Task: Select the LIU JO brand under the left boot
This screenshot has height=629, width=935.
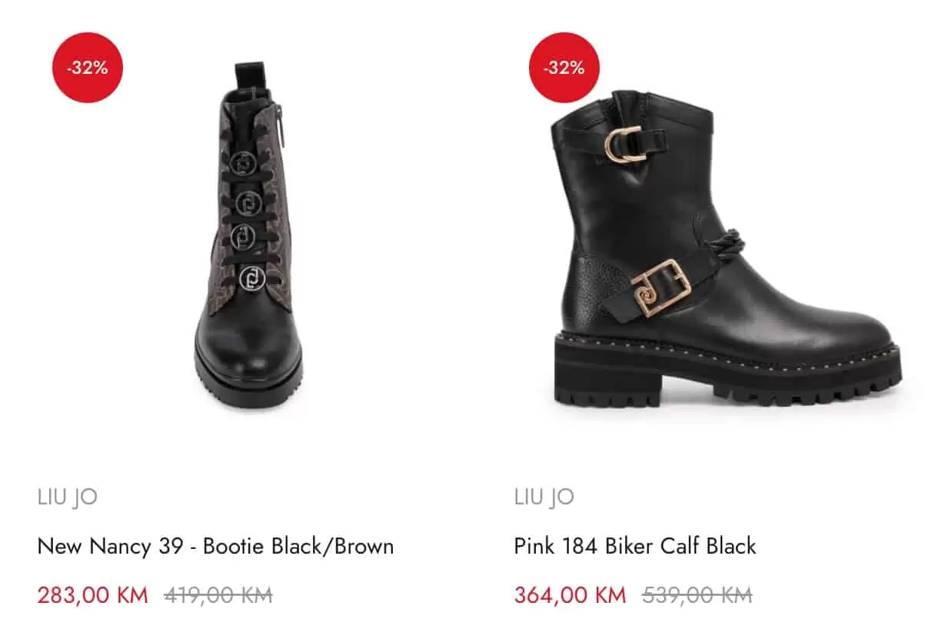Action: 67,497
